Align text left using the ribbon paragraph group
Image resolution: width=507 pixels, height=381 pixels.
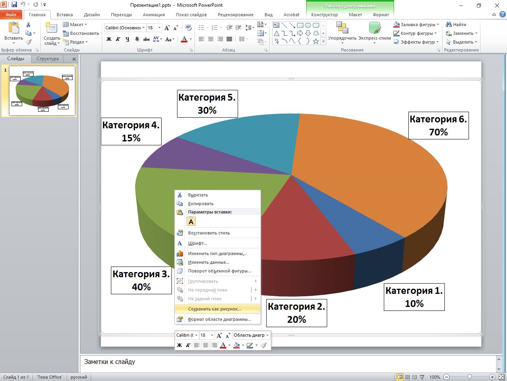pyautogui.click(x=201, y=39)
